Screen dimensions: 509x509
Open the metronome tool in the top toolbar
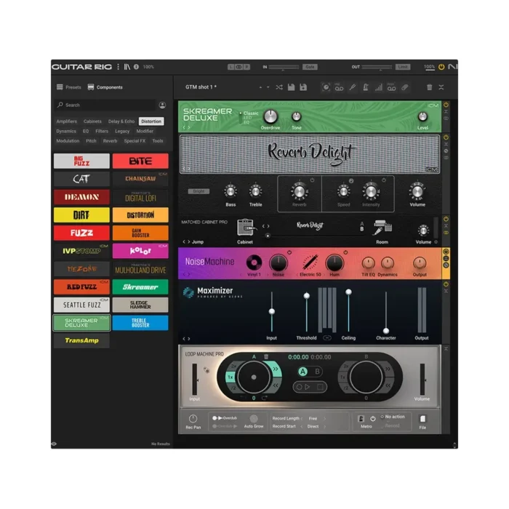[x=366, y=87]
